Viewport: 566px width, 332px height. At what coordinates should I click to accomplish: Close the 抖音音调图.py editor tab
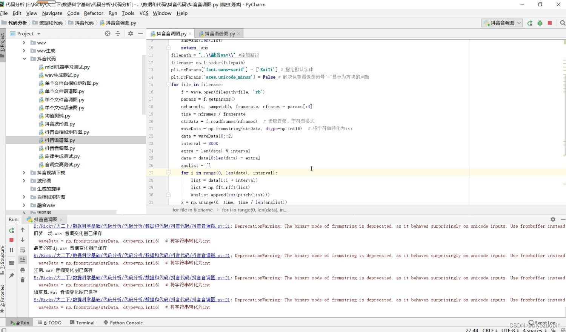190,34
